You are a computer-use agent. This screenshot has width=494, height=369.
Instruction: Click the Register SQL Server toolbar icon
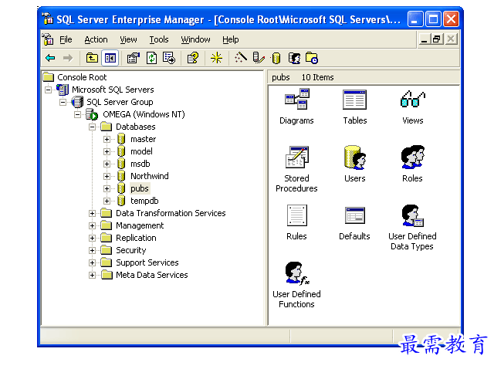point(259,58)
